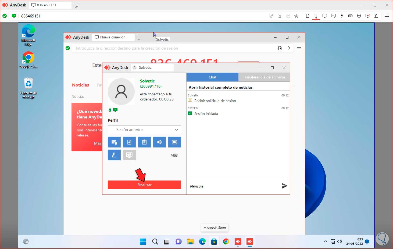
Task: Open the Papelera de reciclaje icon
Action: click(28, 88)
